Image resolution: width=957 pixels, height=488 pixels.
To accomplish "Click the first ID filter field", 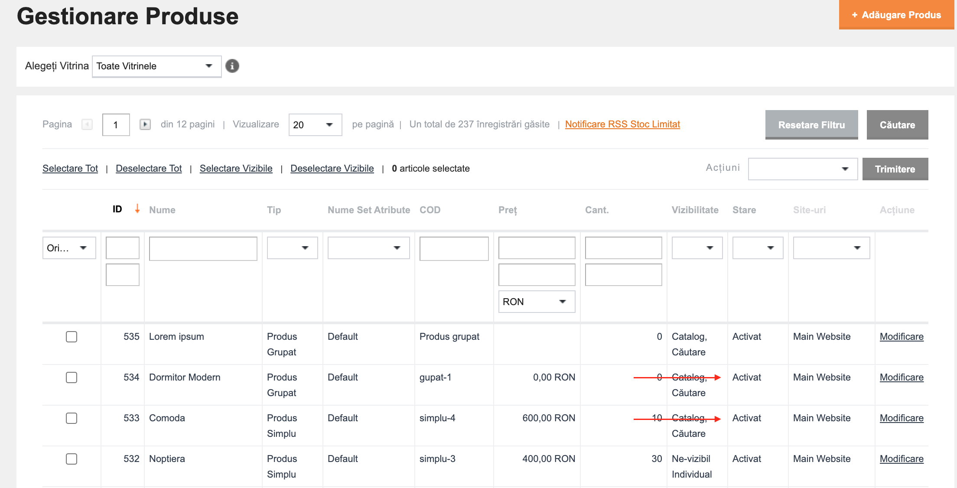I will (123, 248).
